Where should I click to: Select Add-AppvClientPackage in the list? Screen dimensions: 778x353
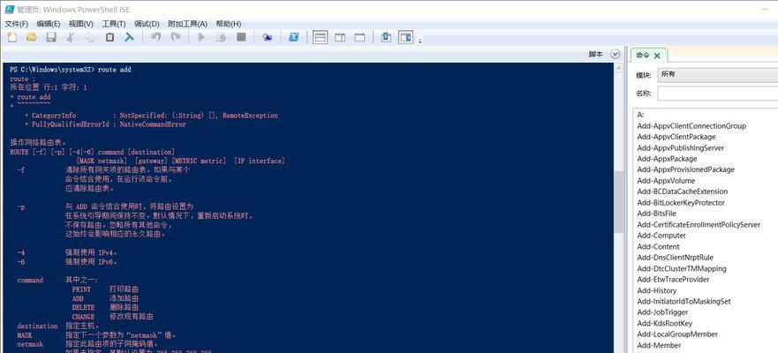[676, 137]
